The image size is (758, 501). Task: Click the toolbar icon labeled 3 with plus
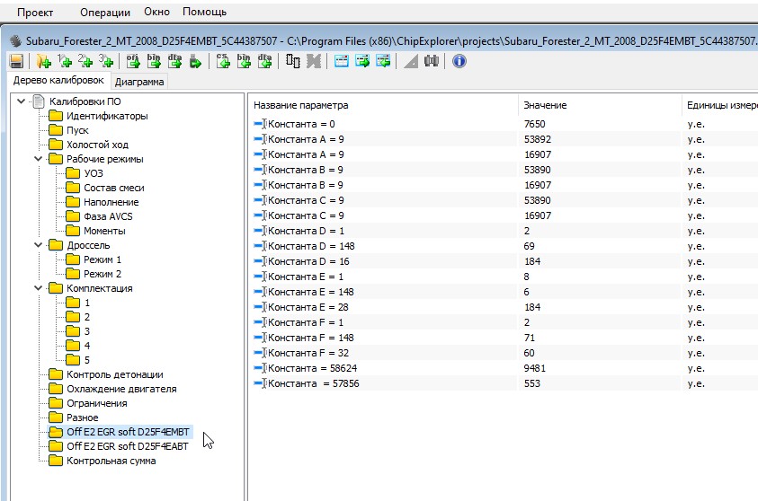point(106,61)
